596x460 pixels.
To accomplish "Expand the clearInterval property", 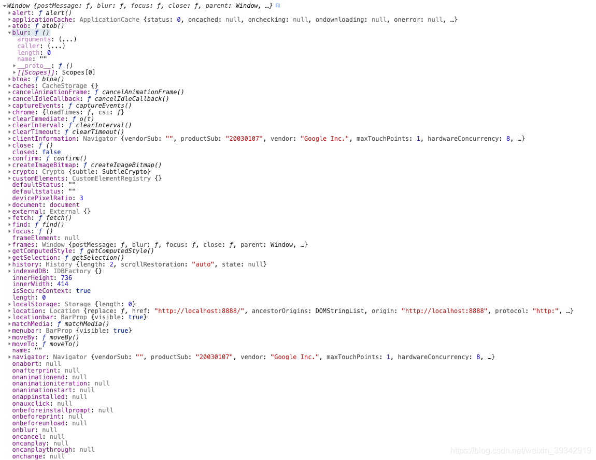I will click(9, 125).
